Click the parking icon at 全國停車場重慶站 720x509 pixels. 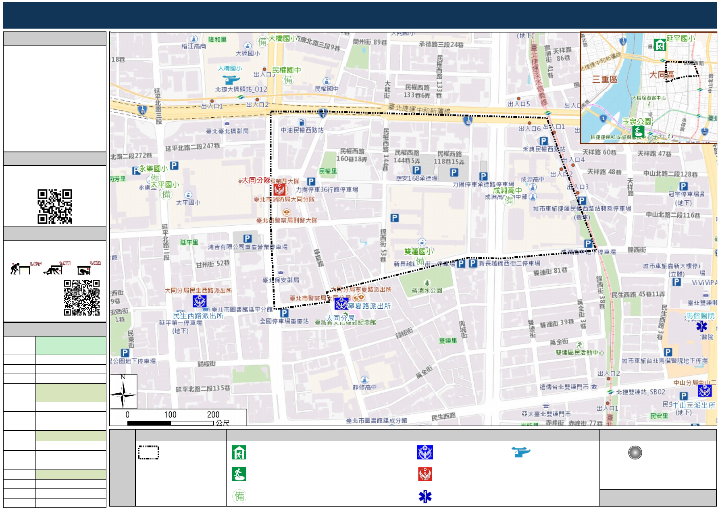pyautogui.click(x=284, y=313)
